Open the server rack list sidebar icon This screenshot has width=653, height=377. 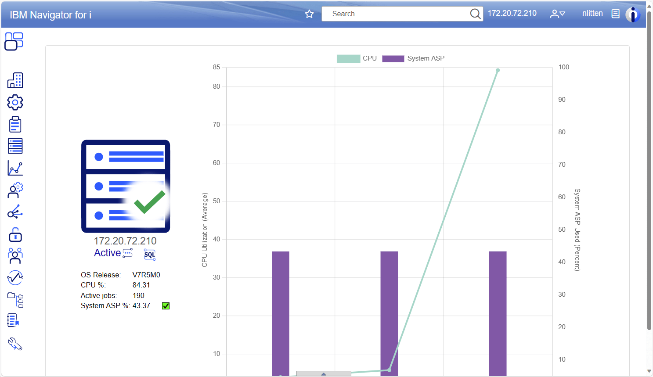(x=15, y=146)
